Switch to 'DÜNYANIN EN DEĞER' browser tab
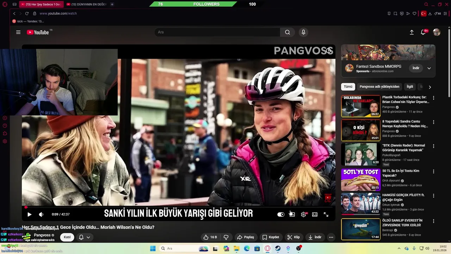451x254 pixels. (86, 4)
